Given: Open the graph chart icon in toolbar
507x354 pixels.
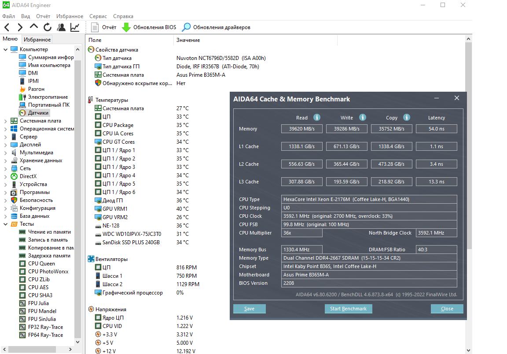Looking at the screenshot, I should click(x=75, y=27).
